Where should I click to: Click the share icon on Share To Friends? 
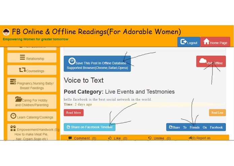point(171,127)
